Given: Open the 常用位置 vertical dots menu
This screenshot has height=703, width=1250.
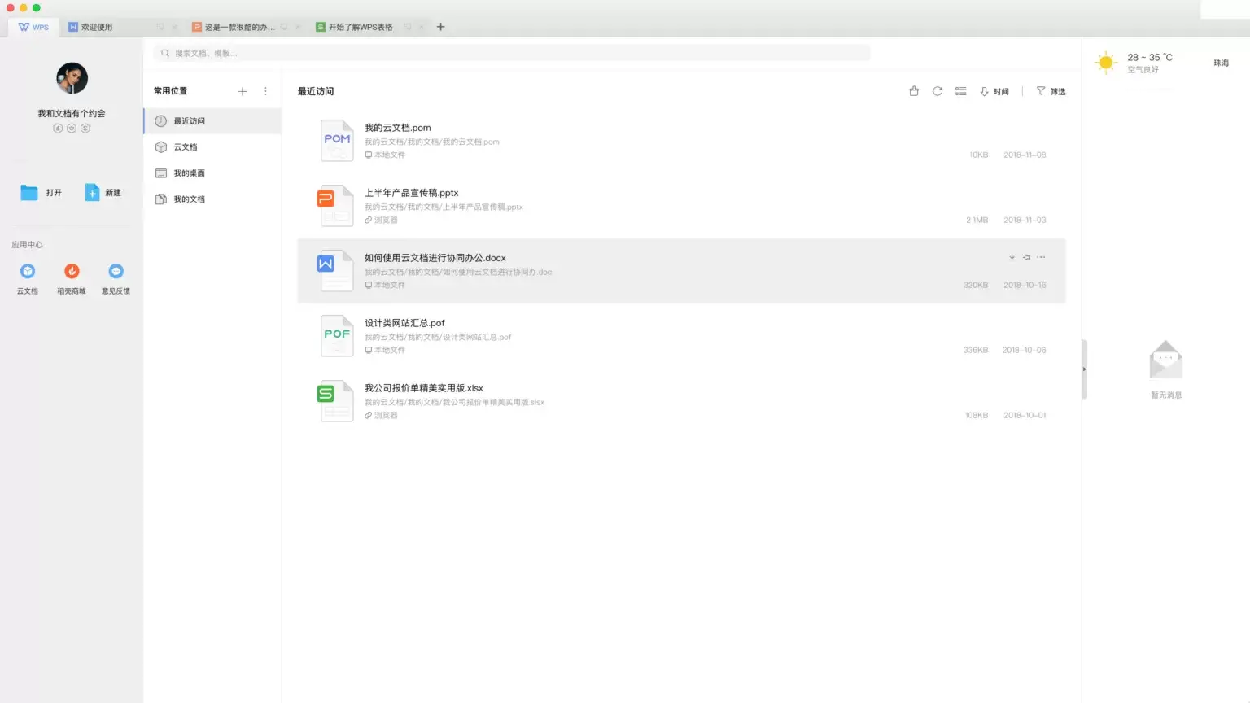Looking at the screenshot, I should 265,91.
